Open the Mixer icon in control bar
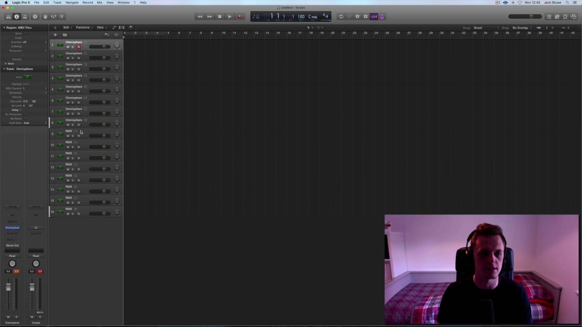The height and width of the screenshot is (327, 582). coord(54,17)
